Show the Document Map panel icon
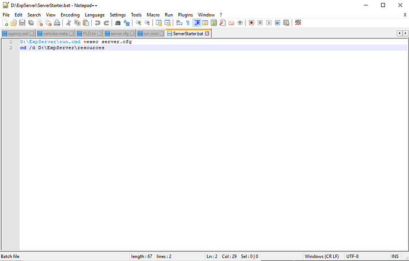 214,23
